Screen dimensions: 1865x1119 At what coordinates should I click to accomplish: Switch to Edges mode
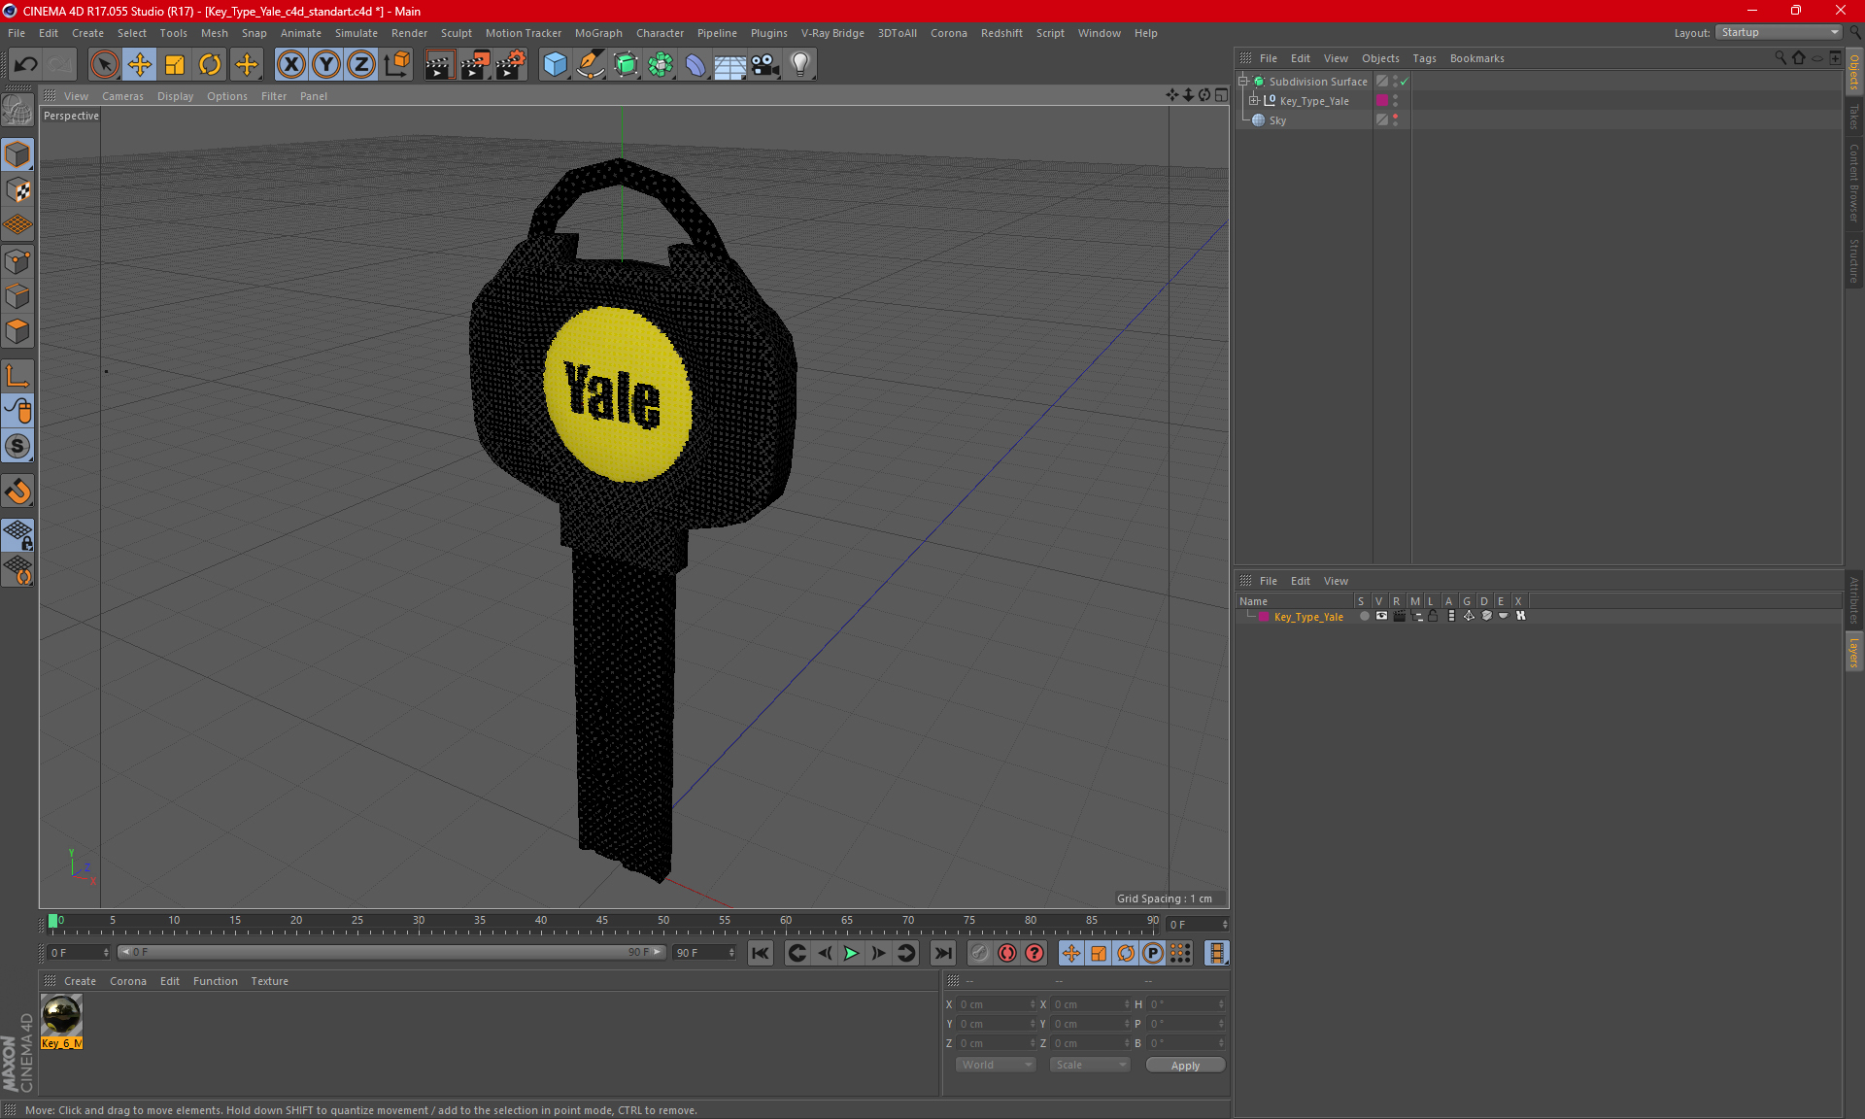point(17,296)
